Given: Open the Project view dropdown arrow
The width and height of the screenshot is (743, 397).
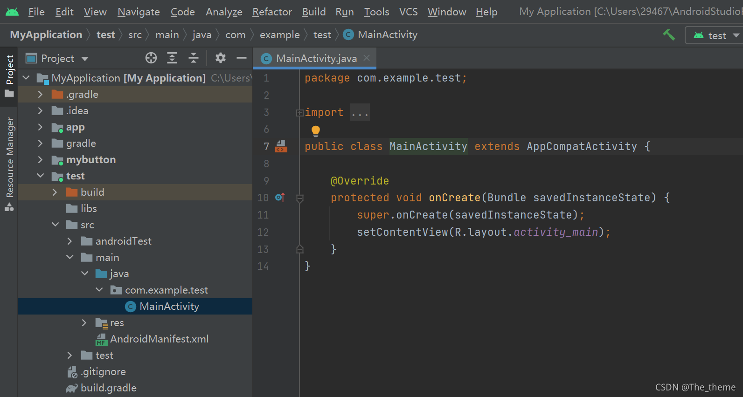Looking at the screenshot, I should click(85, 59).
